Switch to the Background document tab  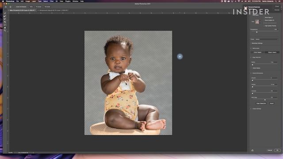click(x=53, y=10)
